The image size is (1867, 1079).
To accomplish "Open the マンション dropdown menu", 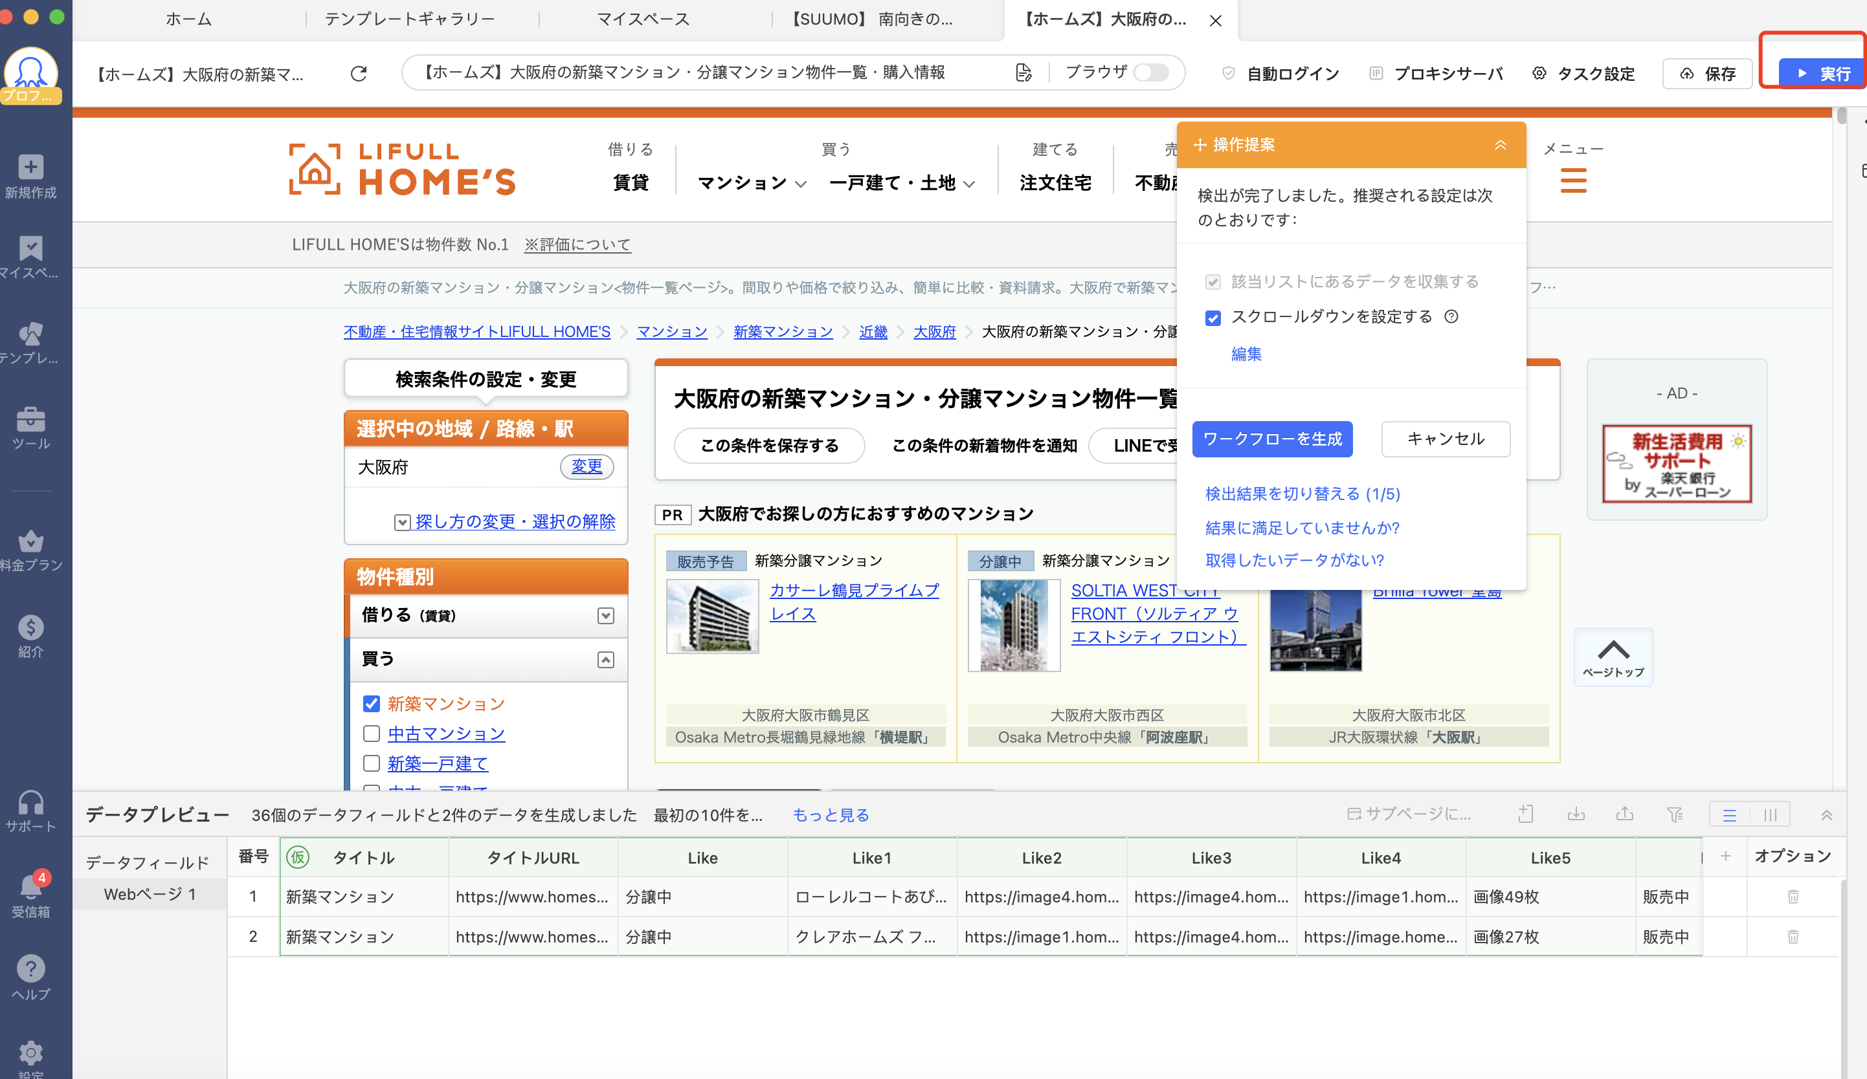I will (752, 182).
